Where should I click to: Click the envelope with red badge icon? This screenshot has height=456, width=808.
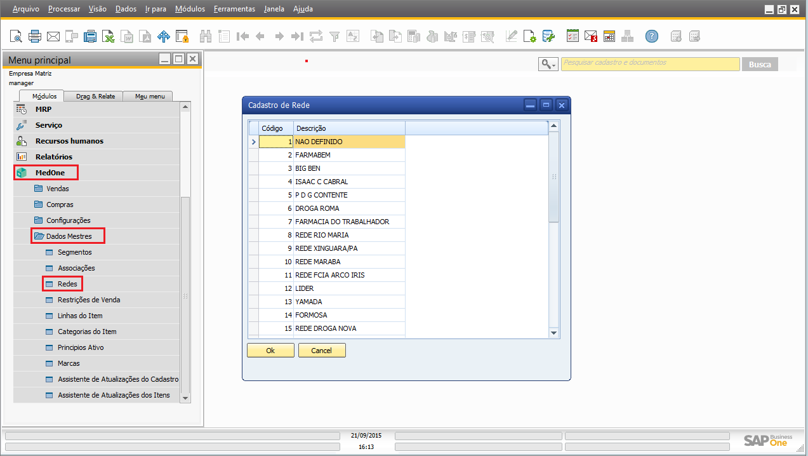click(x=591, y=36)
